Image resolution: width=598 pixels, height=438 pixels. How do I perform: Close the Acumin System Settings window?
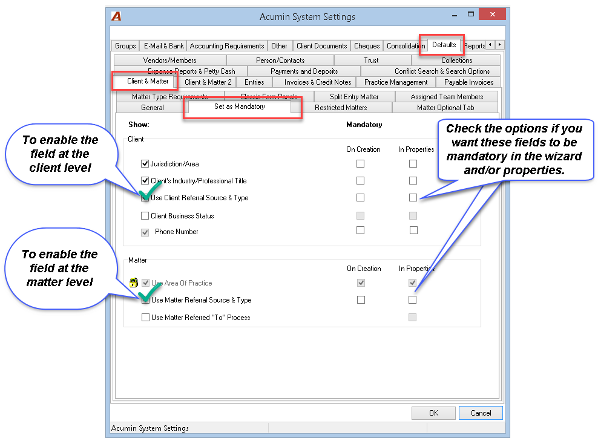tap(492, 15)
